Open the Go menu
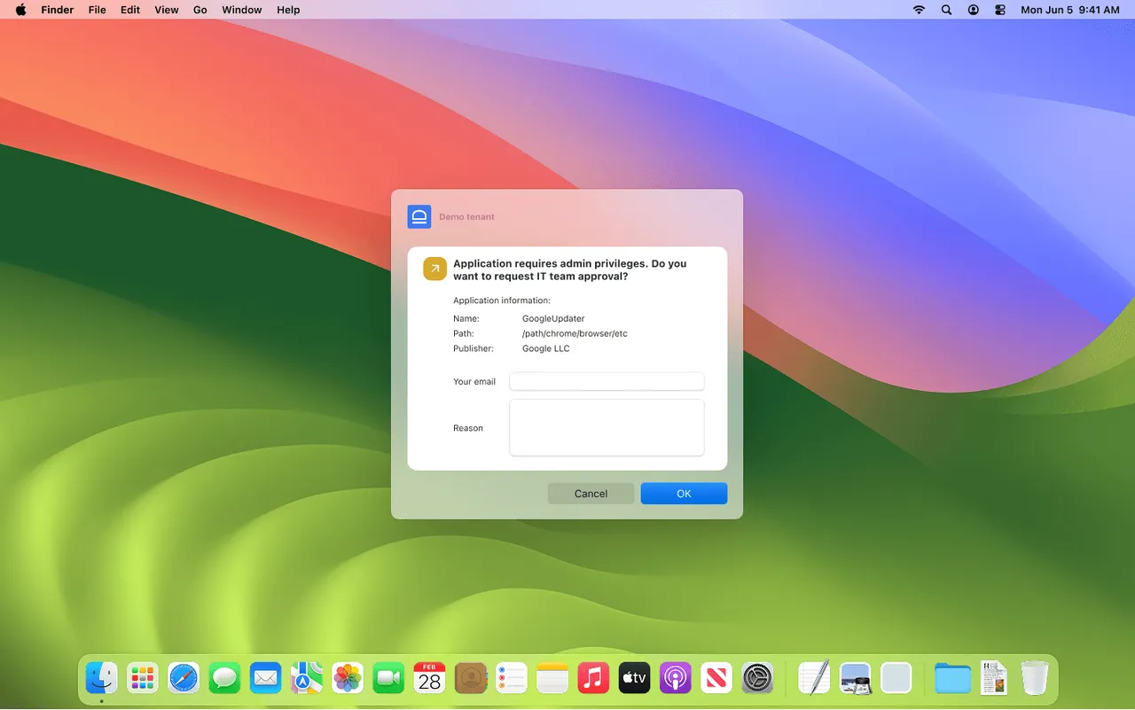The width and height of the screenshot is (1135, 710). click(200, 10)
